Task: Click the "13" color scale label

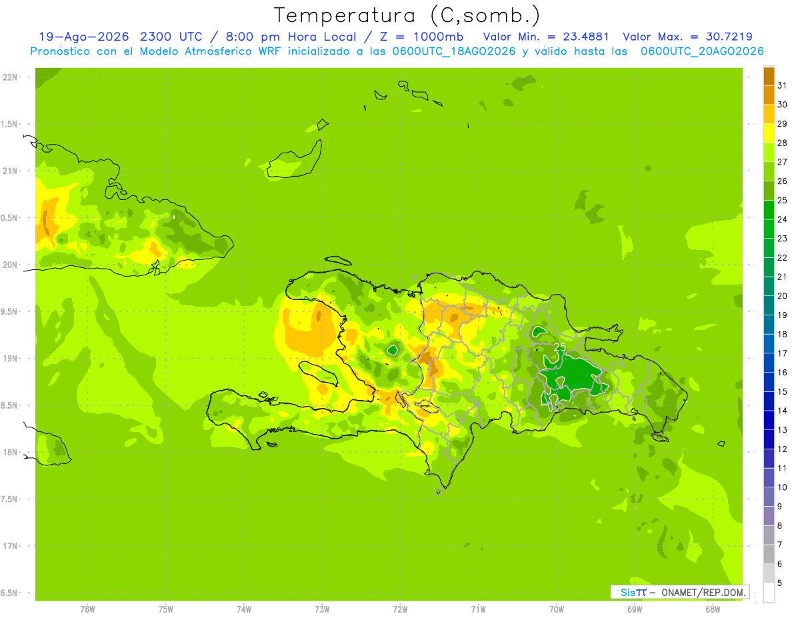Action: click(x=783, y=430)
